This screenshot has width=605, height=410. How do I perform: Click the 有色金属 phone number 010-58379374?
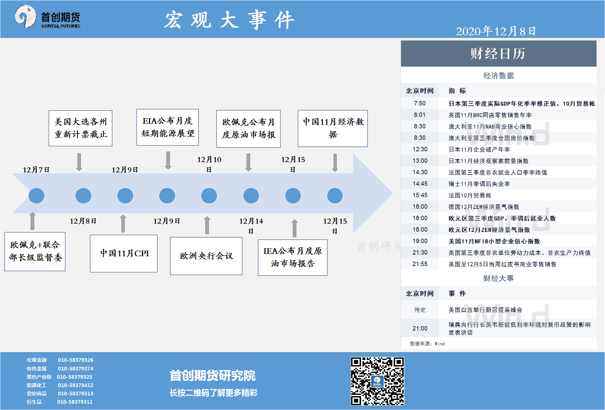[76, 369]
